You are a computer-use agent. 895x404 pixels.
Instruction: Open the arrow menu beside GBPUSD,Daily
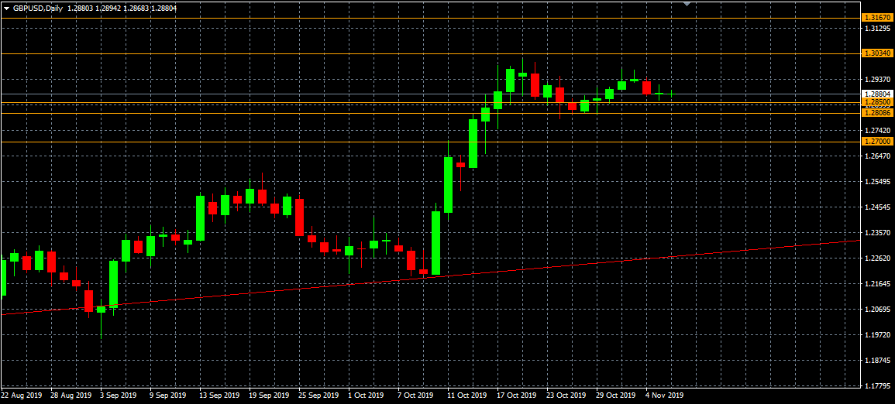[x=6, y=9]
